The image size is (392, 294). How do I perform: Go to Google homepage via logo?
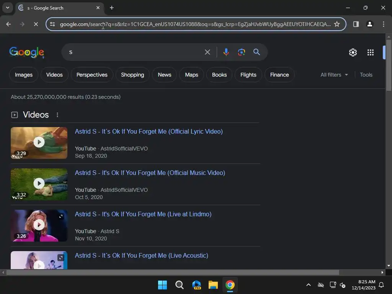click(27, 52)
